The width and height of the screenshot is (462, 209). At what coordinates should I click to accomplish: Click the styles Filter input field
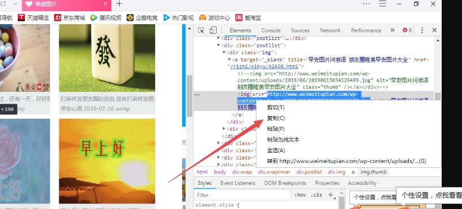pos(243,195)
